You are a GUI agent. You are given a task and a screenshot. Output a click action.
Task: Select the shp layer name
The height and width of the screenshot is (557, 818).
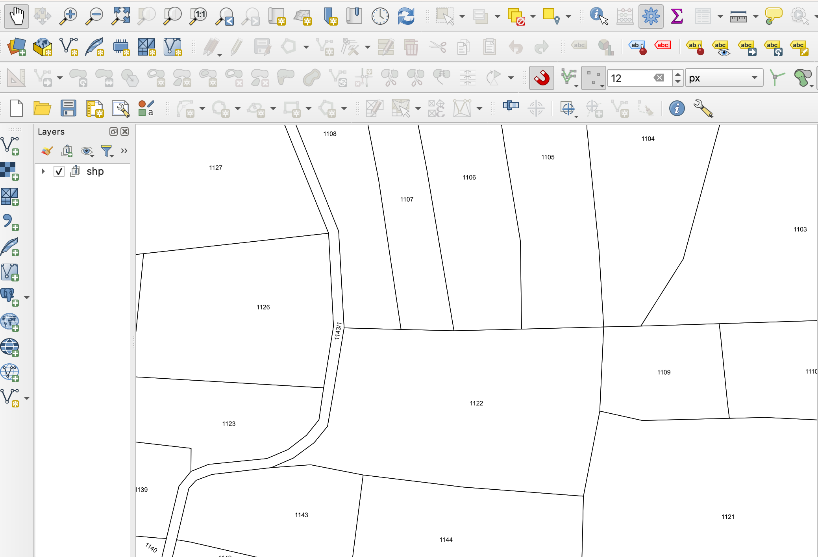(95, 171)
